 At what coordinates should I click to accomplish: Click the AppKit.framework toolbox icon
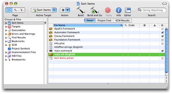click(x=51, y=29)
